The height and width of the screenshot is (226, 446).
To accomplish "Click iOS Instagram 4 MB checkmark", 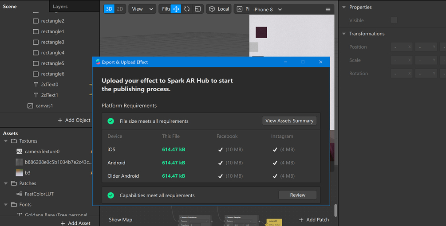I will (x=275, y=149).
